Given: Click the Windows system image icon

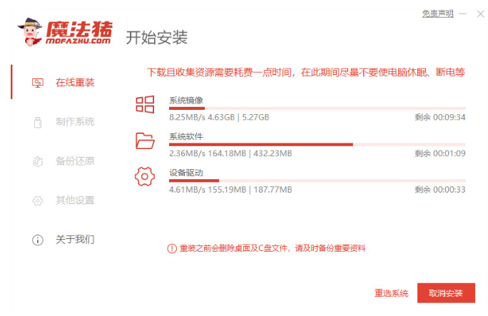Looking at the screenshot, I should (145, 104).
